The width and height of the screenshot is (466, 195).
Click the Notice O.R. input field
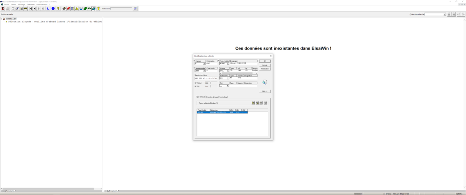tap(121, 9)
